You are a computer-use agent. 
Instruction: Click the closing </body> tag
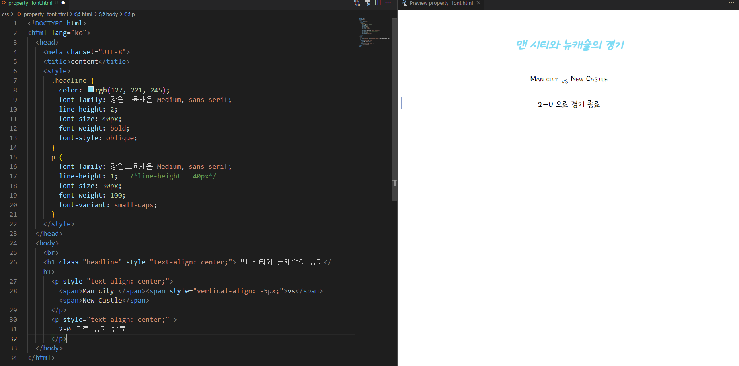click(49, 348)
